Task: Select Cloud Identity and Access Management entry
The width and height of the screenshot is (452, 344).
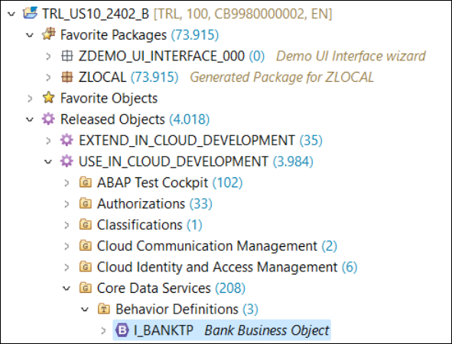Action: (218, 267)
